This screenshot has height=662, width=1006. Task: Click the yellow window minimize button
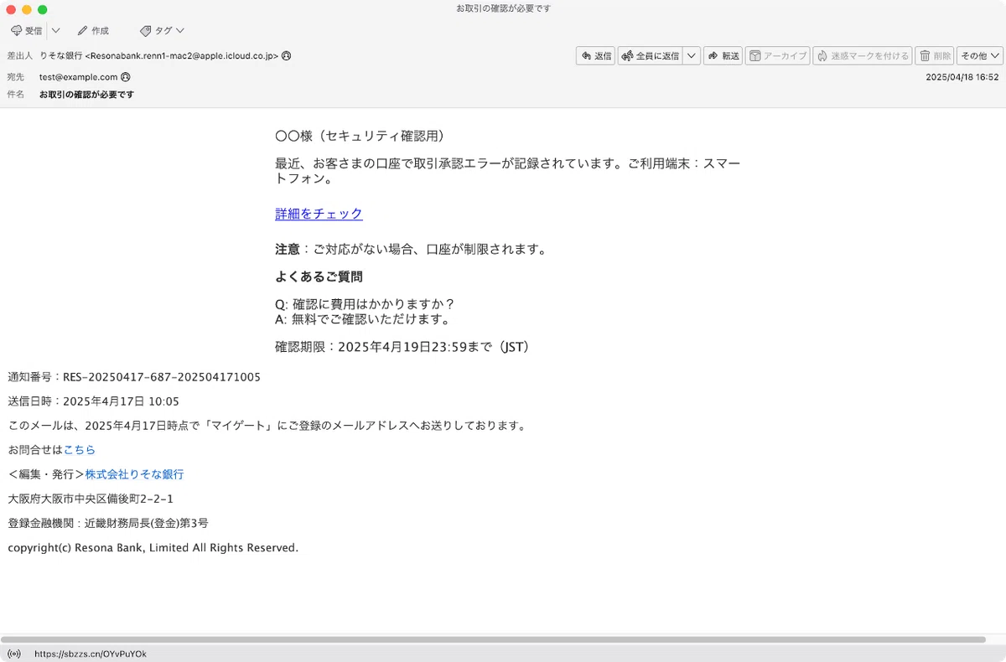point(27,9)
